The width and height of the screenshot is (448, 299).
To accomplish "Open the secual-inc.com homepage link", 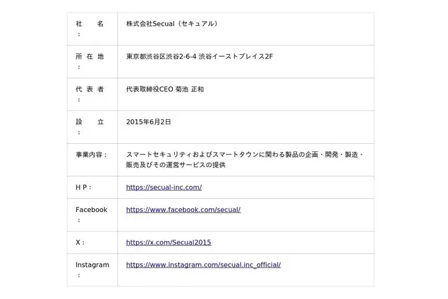I will click(x=163, y=187).
